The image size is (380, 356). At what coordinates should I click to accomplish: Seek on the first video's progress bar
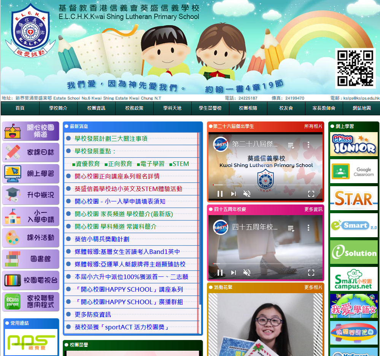[265, 185]
